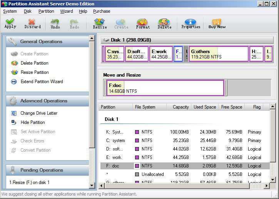
Task: Collapse the General Operations section header
Action: (x=47, y=42)
